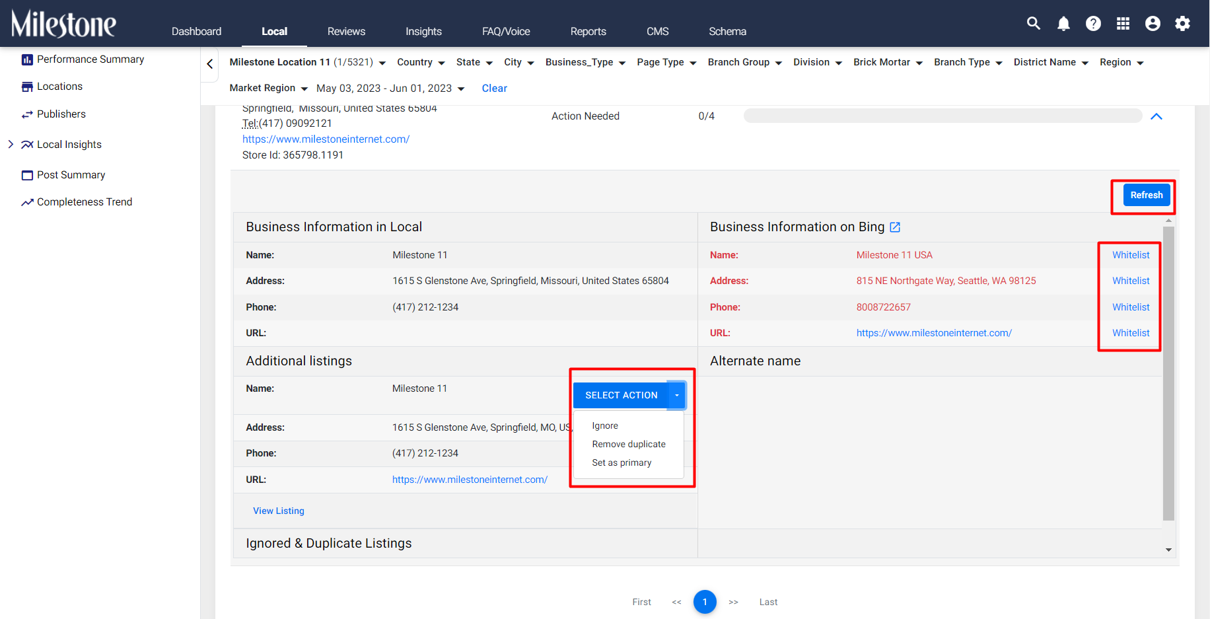The image size is (1210, 619).
Task: Collapse the location details chevron
Action: (x=1157, y=116)
